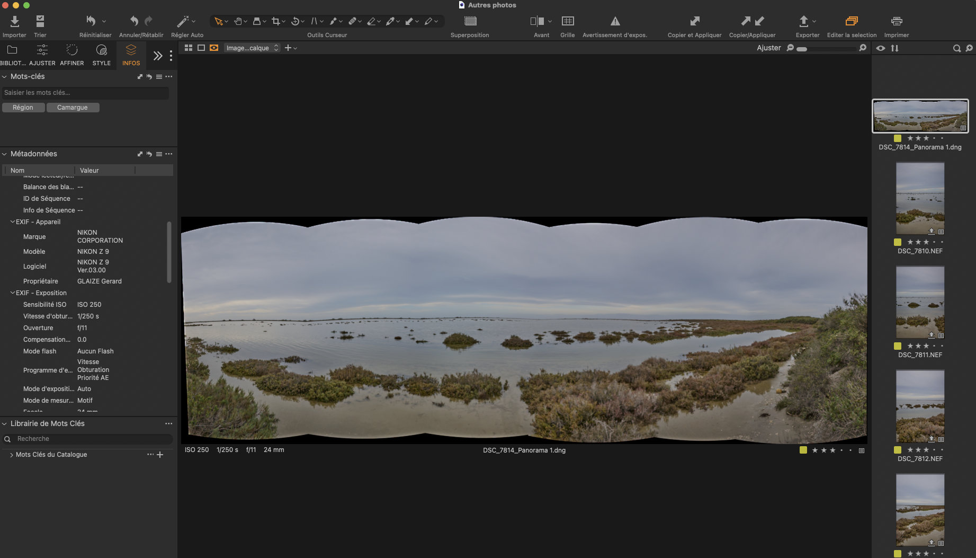Select the healing bandage cursor tool
Image resolution: width=976 pixels, height=558 pixels.
pos(352,21)
